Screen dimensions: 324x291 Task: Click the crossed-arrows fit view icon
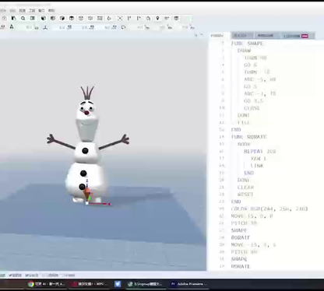120,18
